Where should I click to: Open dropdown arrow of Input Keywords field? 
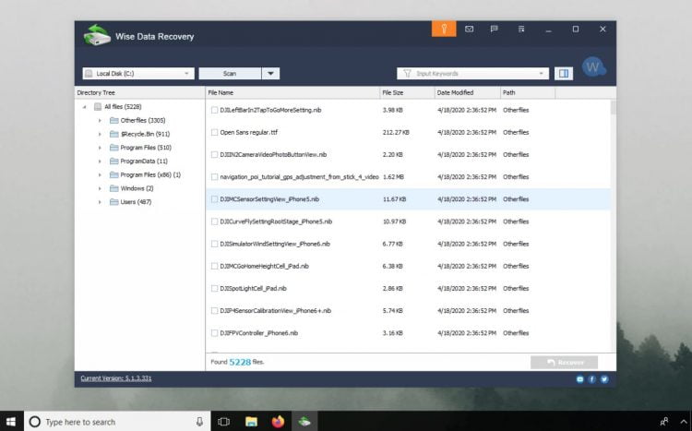(x=541, y=73)
